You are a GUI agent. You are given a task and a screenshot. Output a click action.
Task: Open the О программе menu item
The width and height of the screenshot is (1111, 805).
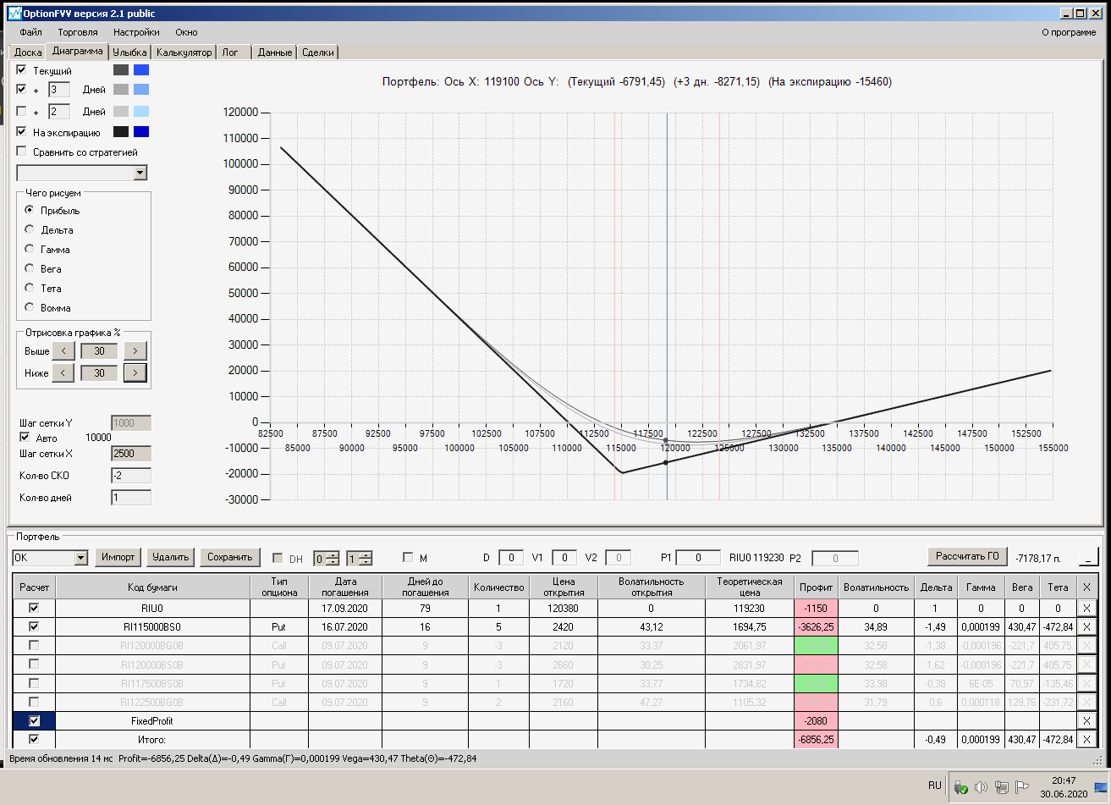pyautogui.click(x=1069, y=32)
